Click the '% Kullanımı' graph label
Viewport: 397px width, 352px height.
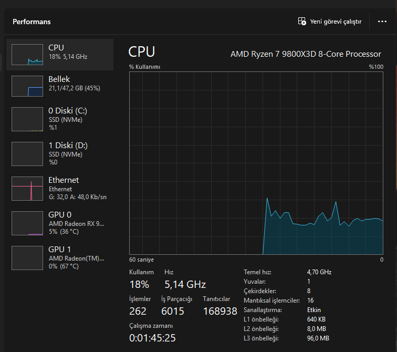[144, 67]
